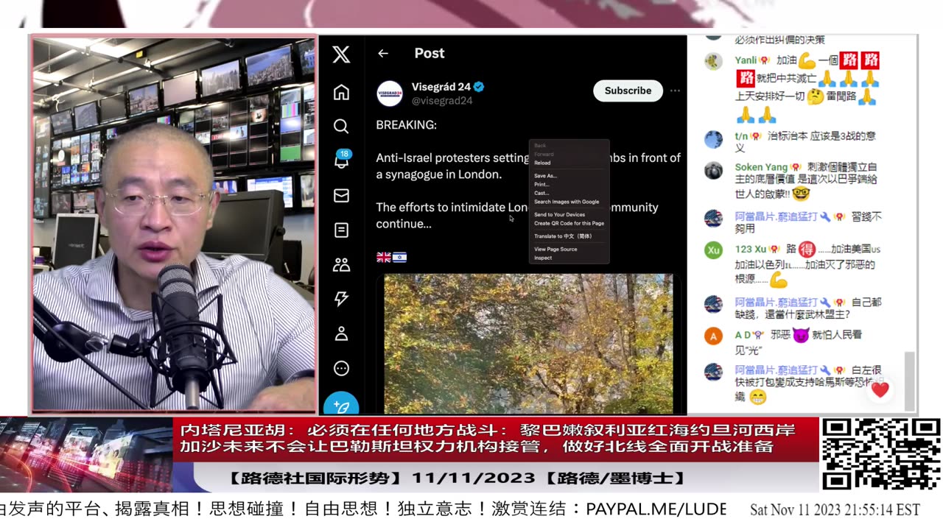The width and height of the screenshot is (943, 530).
Task: Click the Israel flag emoji in post
Action: 399,257
